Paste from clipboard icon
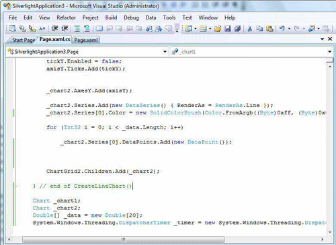Screen dimensions: 336x245 pyautogui.click(x=269, y=29)
